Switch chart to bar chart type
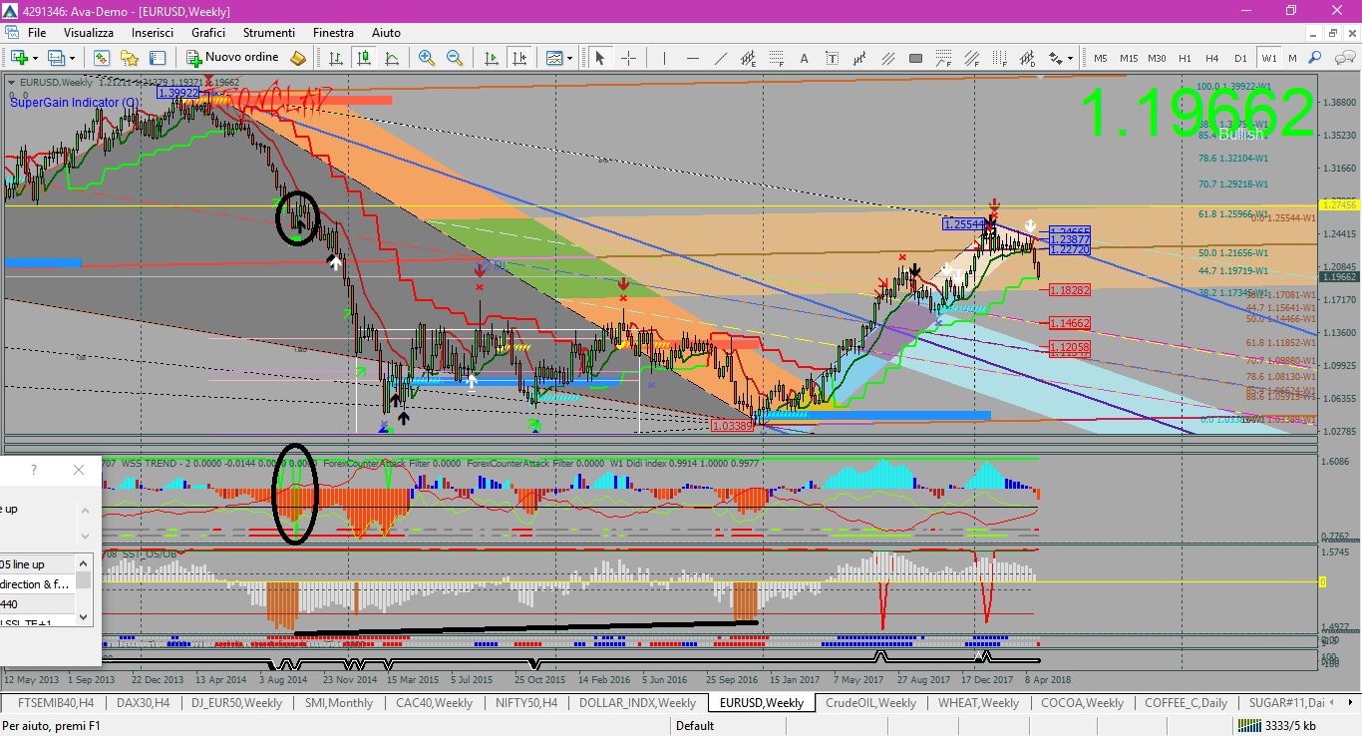 coord(336,58)
